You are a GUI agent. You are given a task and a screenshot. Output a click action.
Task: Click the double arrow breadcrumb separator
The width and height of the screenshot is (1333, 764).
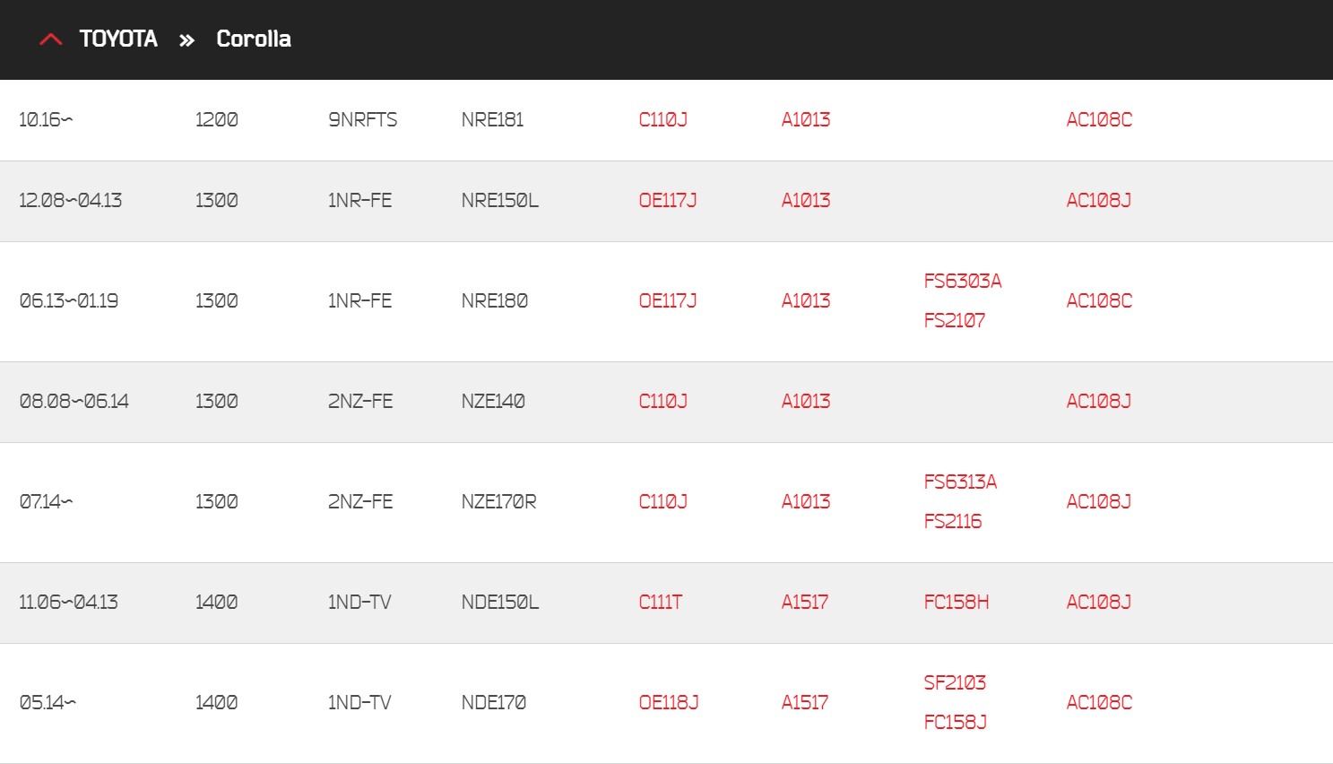(186, 40)
